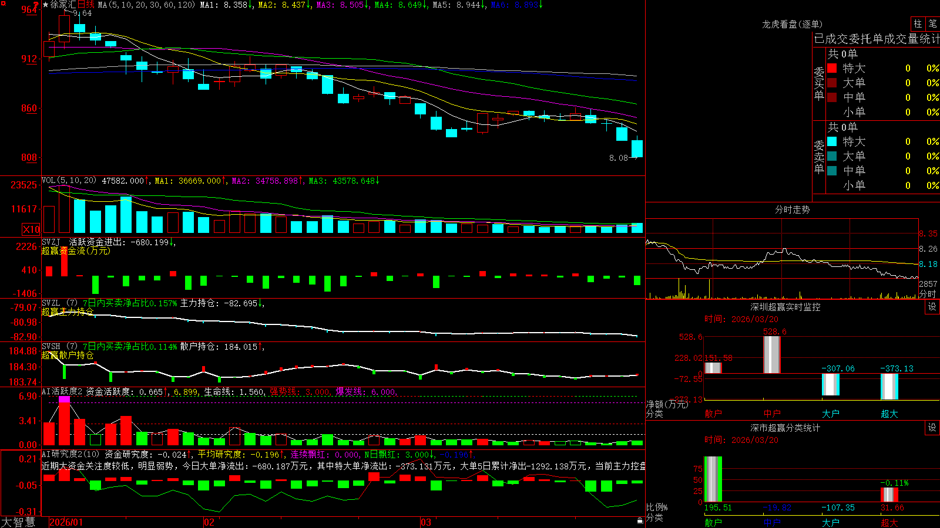Click the red 特大 buy-order color swatch
This screenshot has height=528, width=940.
(832, 68)
